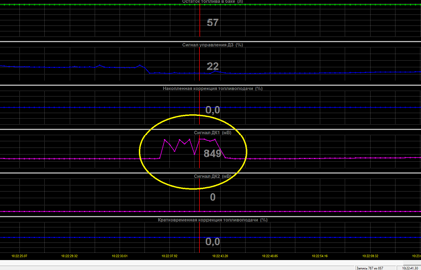Screen dimensions: 421x270
Task: Click the 10:22:33.61 time axis label
Action: [x=119, y=256]
